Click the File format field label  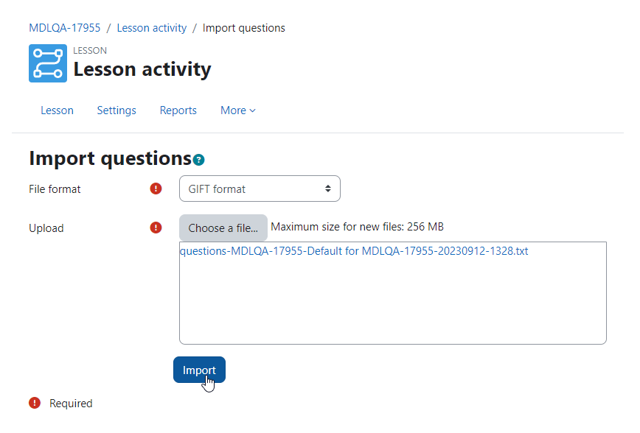click(55, 189)
